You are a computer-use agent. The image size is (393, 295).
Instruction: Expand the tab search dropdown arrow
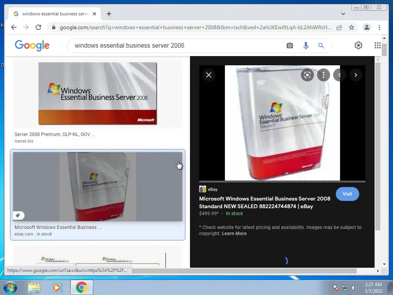pyautogui.click(x=343, y=14)
